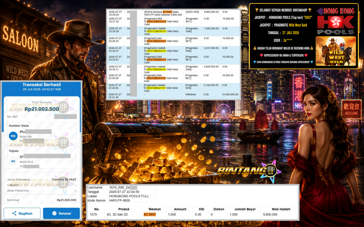
Task: Click the 16,000.00 bet amount
Action: [x=228, y=75]
